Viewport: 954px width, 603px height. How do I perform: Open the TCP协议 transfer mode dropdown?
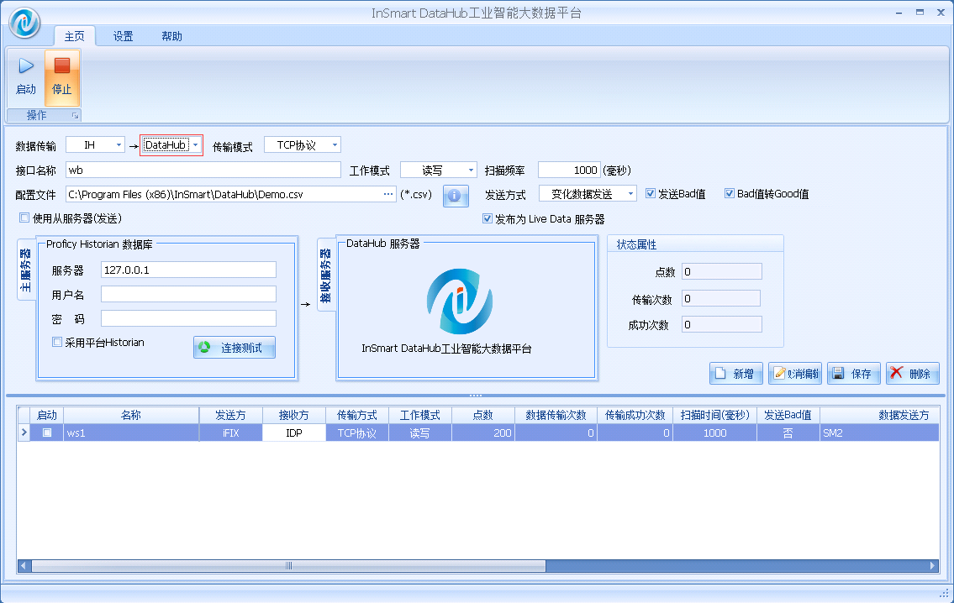click(x=335, y=145)
